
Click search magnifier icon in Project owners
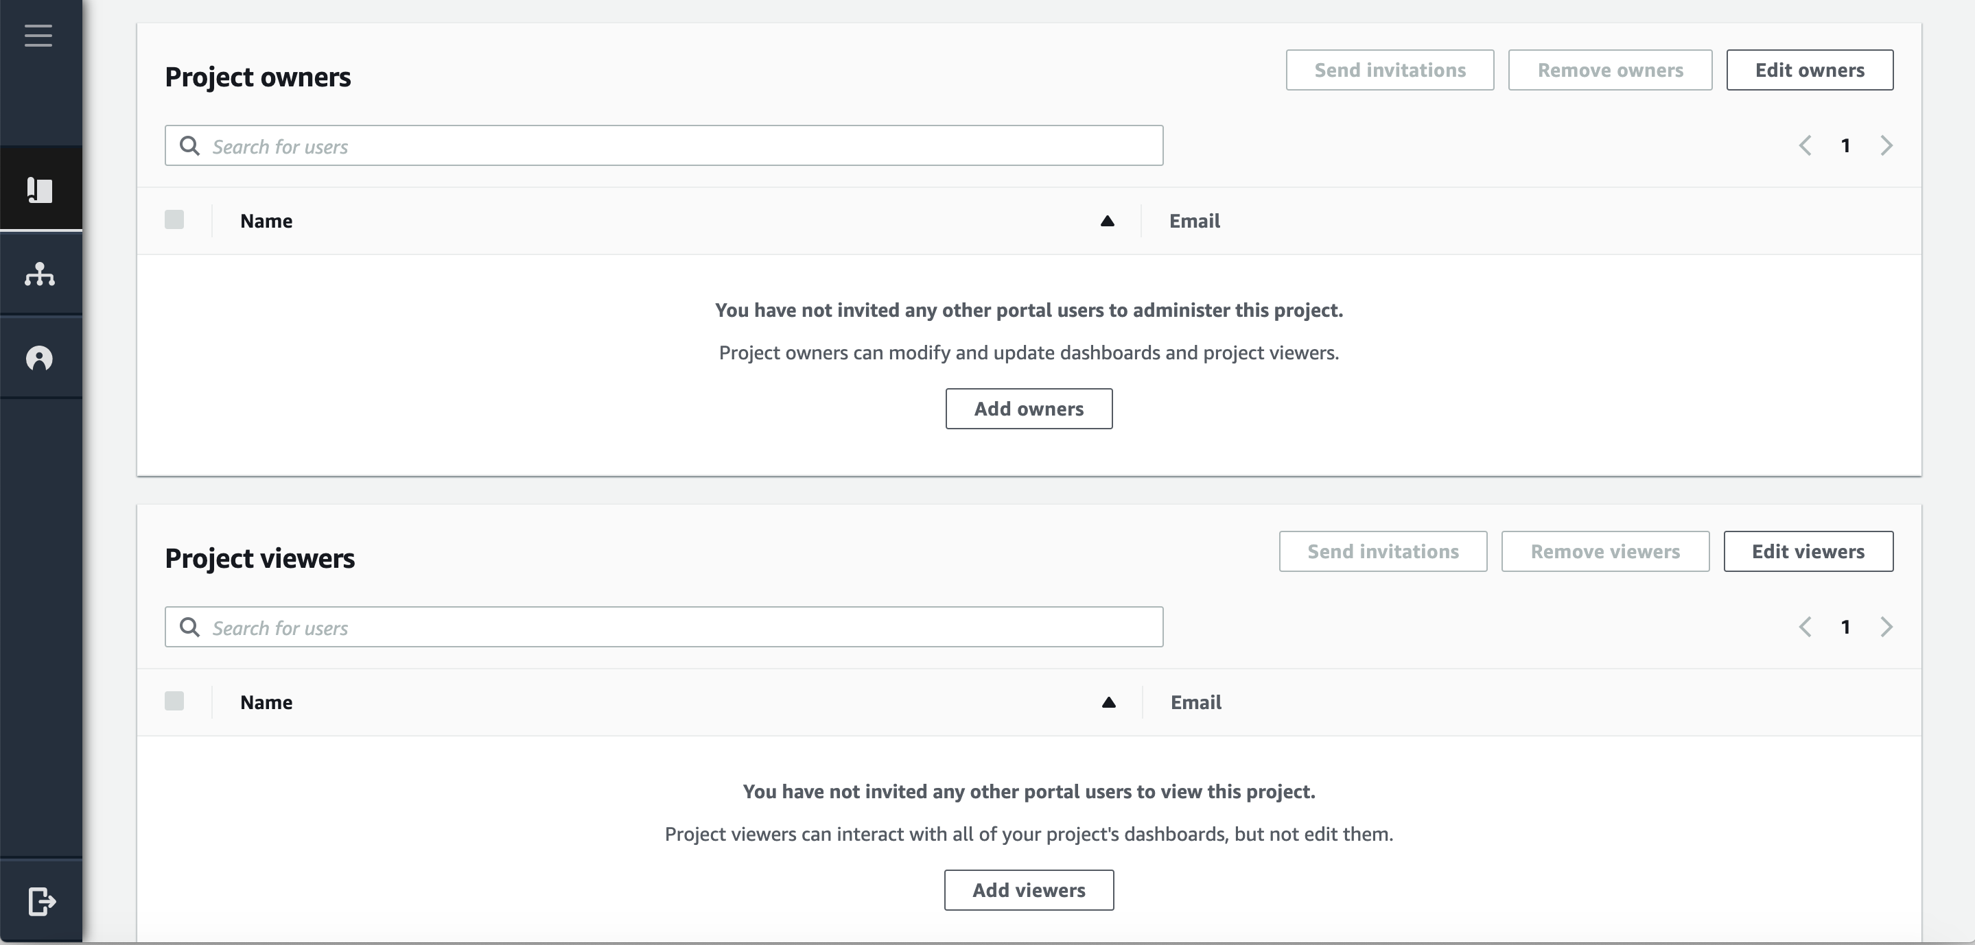tap(189, 145)
